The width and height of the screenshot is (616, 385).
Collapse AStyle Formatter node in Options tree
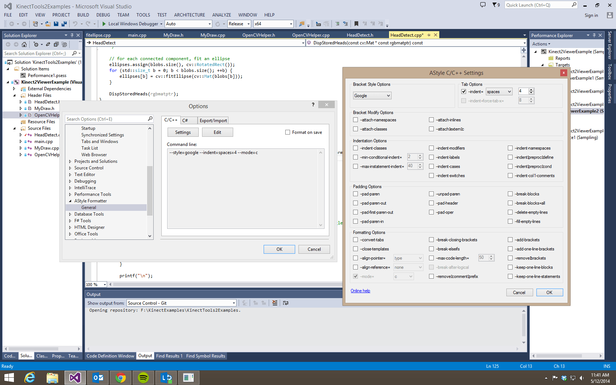pyautogui.click(x=70, y=201)
